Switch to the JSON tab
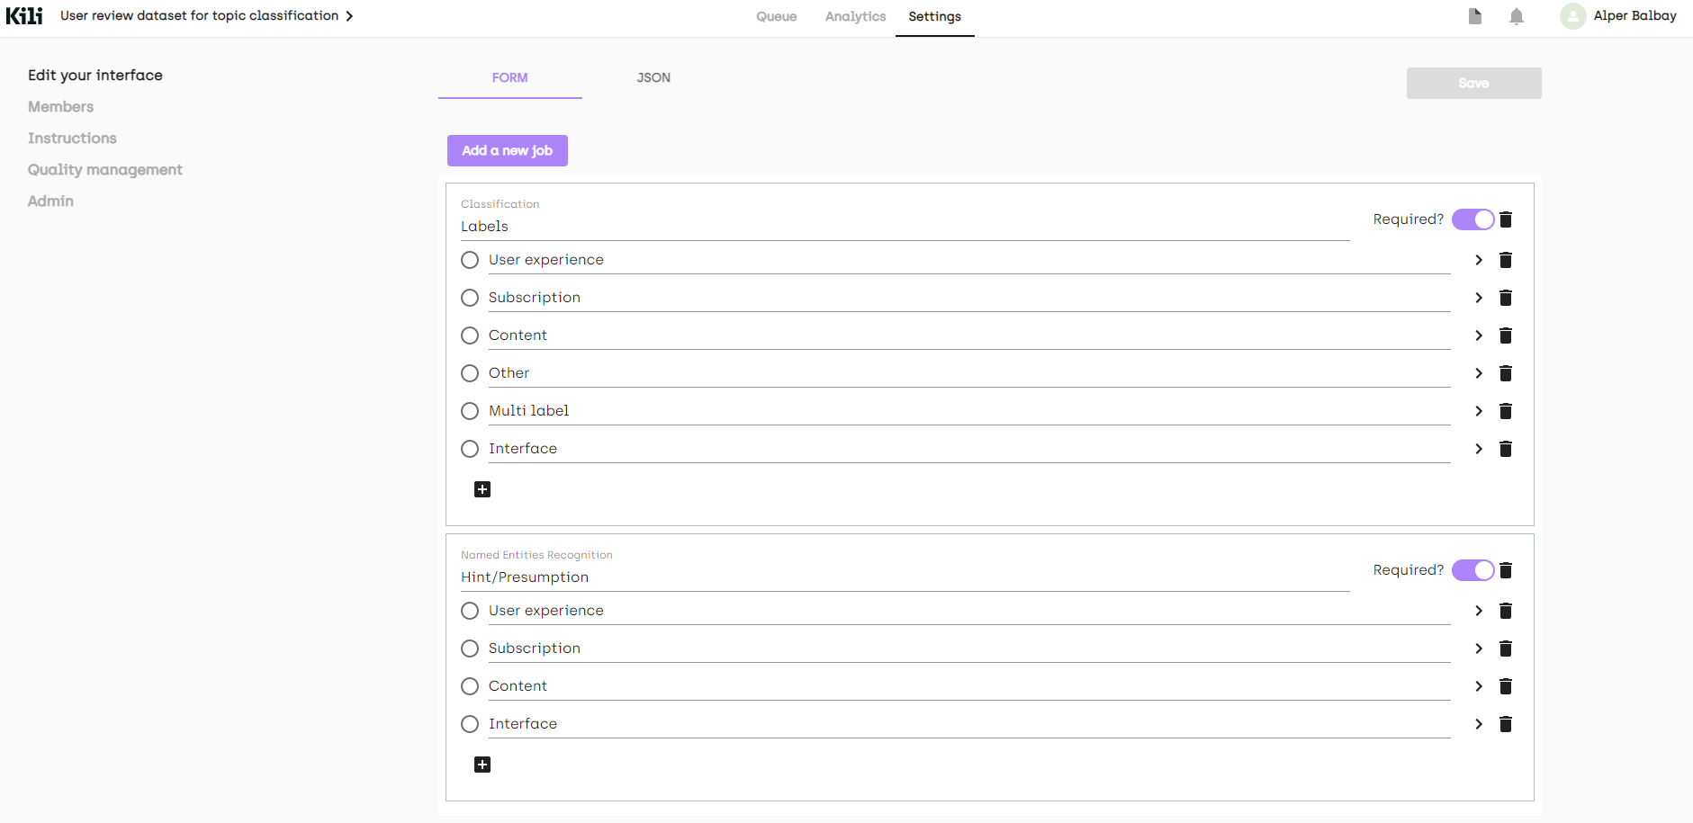 point(653,78)
